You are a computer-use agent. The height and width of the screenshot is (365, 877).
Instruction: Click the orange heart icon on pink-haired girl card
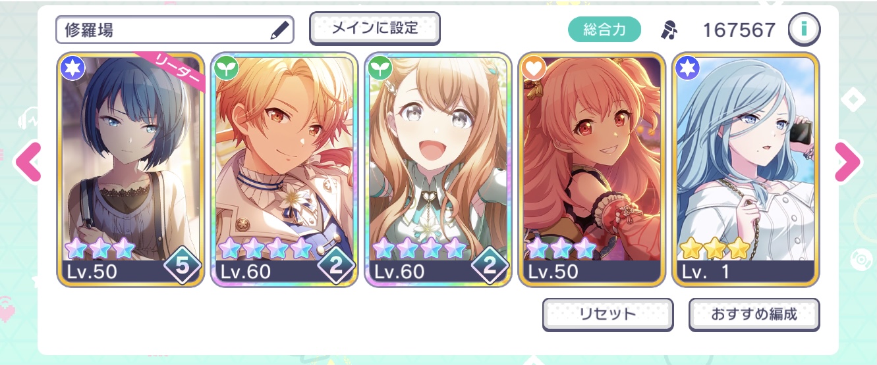click(x=534, y=68)
